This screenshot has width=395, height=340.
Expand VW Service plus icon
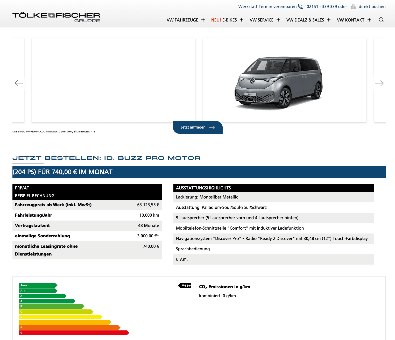[x=278, y=20]
